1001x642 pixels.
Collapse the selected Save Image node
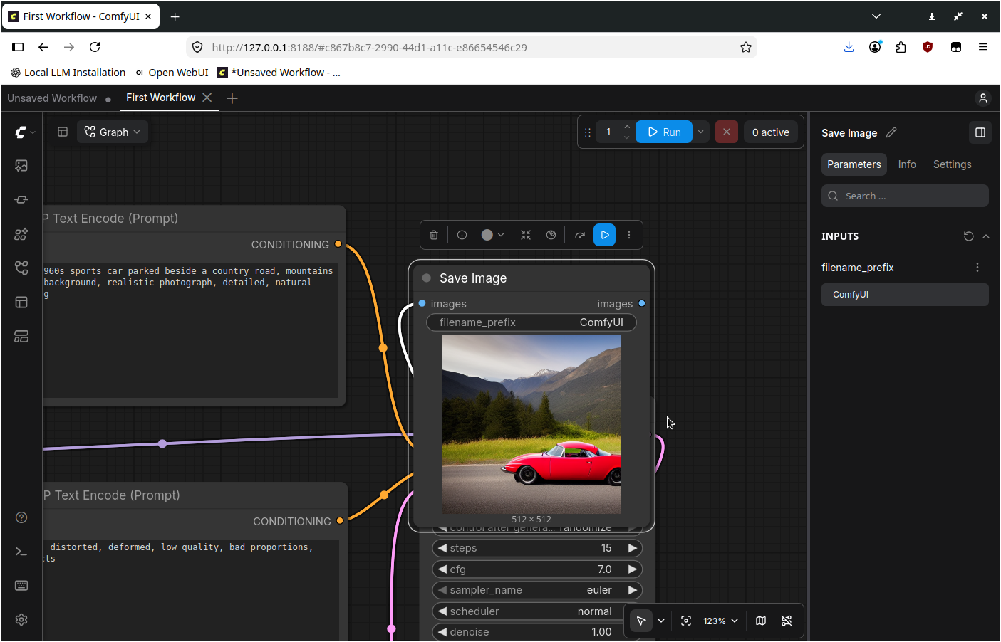[526, 235]
